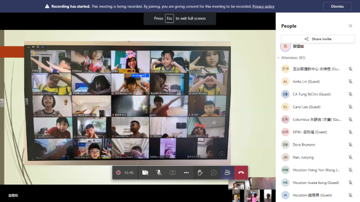The height and width of the screenshot is (202, 360).
Task: Click next-page arrow in shared video grid
Action: (x=222, y=154)
